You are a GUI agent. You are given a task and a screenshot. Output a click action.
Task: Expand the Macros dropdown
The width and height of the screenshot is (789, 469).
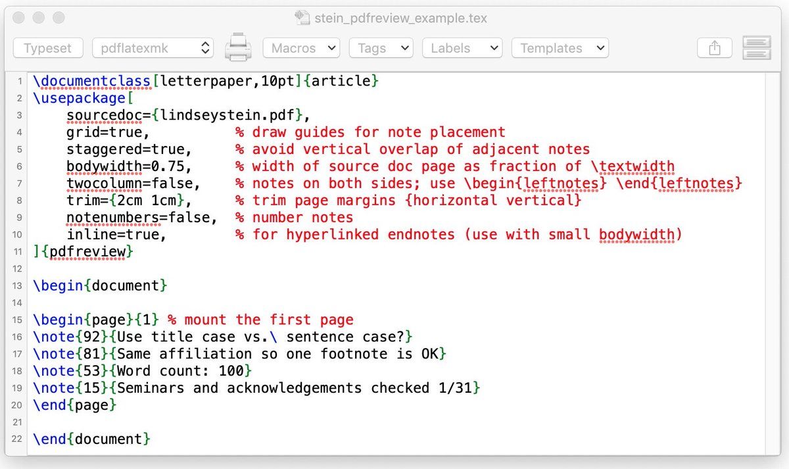[301, 48]
